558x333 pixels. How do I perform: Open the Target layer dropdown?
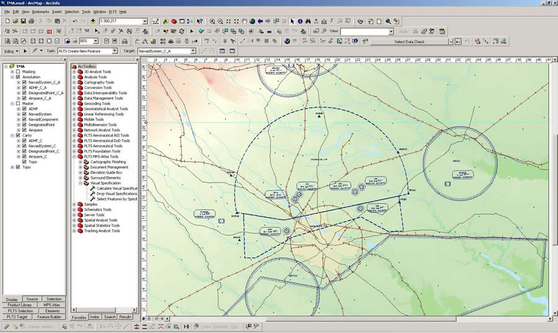point(193,51)
